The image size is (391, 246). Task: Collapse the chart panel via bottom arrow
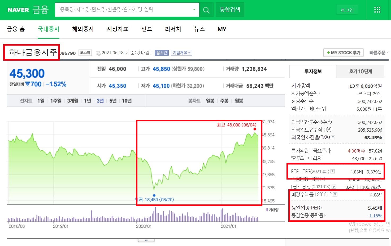click(x=146, y=240)
